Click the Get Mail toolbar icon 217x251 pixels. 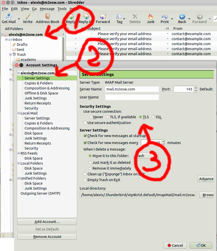click(9, 17)
